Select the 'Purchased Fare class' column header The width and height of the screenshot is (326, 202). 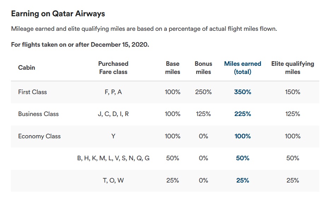click(x=113, y=68)
